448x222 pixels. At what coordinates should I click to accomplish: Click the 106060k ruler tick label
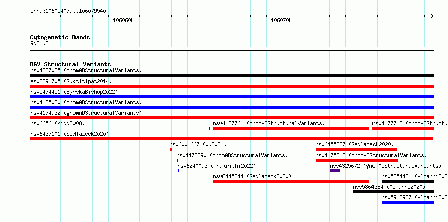click(123, 20)
